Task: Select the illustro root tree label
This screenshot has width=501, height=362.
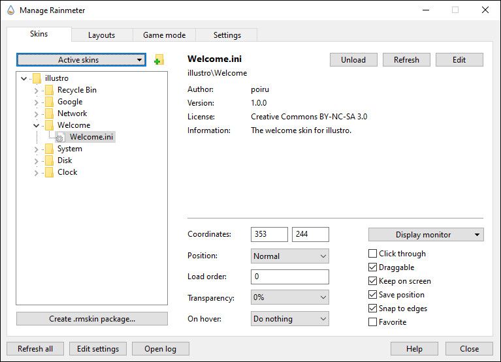Action: coord(57,78)
